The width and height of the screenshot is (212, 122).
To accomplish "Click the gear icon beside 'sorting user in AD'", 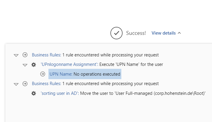I will click(x=34, y=93).
